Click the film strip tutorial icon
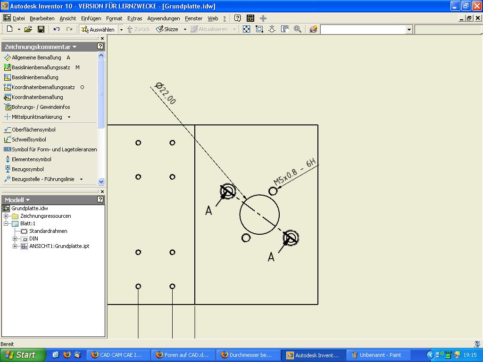The height and width of the screenshot is (362, 483). tap(250, 18)
